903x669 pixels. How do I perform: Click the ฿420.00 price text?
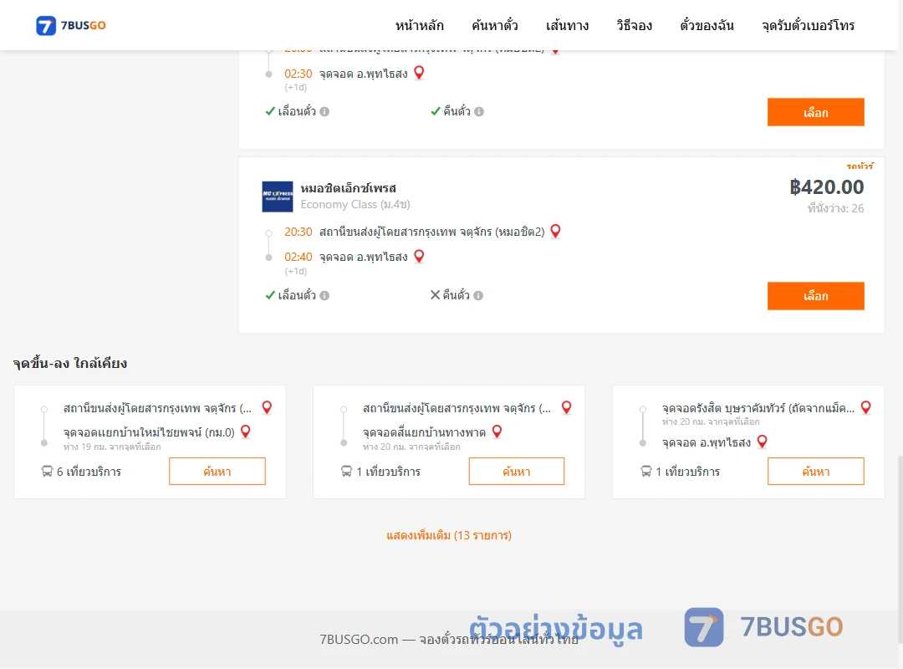pos(826,187)
